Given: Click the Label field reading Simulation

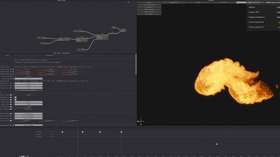Looking at the screenshot, I should (49, 55).
